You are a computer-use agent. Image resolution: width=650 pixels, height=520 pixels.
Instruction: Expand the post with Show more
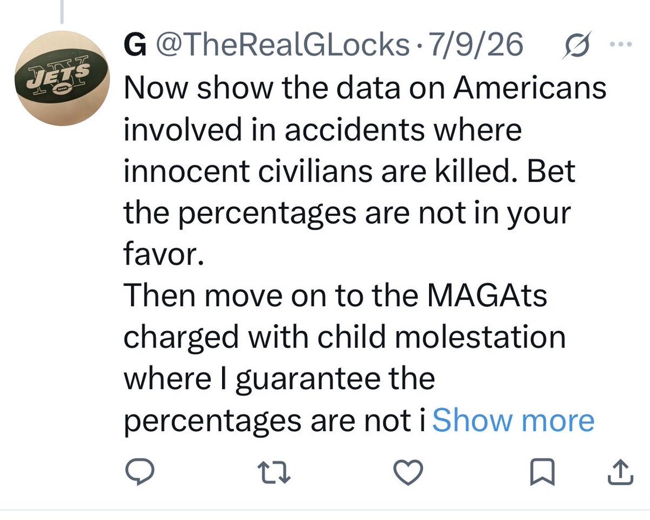tap(513, 421)
